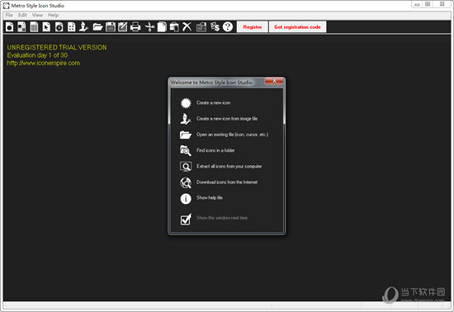
Task: Open the Help menu
Action: 54,15
